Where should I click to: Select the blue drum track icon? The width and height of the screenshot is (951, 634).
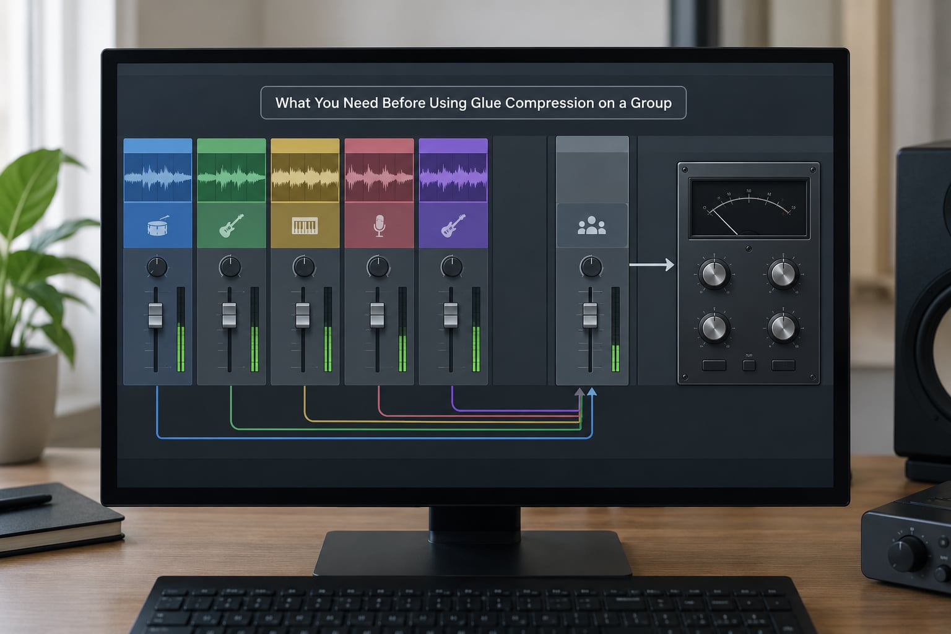tap(157, 227)
